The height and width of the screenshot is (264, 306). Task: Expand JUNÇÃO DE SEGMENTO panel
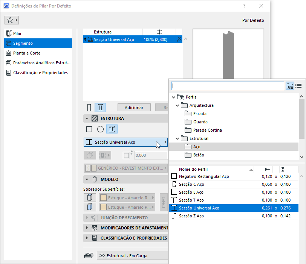(x=87, y=218)
